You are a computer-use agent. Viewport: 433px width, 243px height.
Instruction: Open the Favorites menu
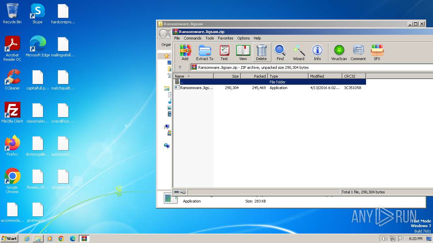[226, 38]
